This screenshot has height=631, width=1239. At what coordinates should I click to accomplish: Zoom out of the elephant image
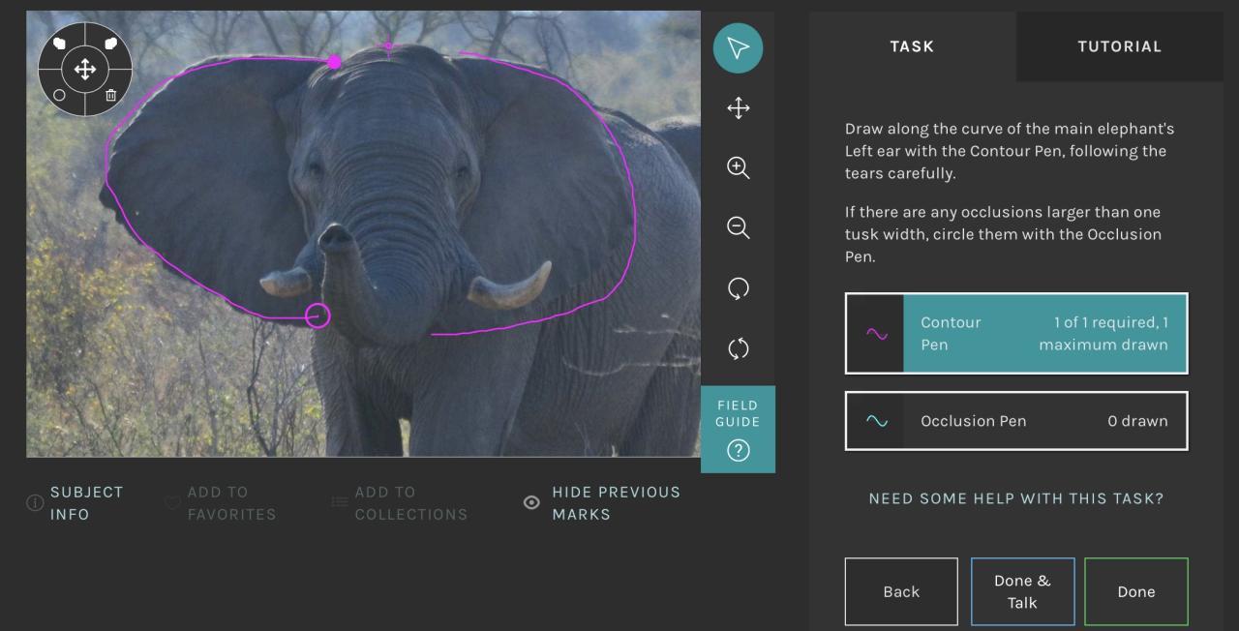pyautogui.click(x=738, y=228)
